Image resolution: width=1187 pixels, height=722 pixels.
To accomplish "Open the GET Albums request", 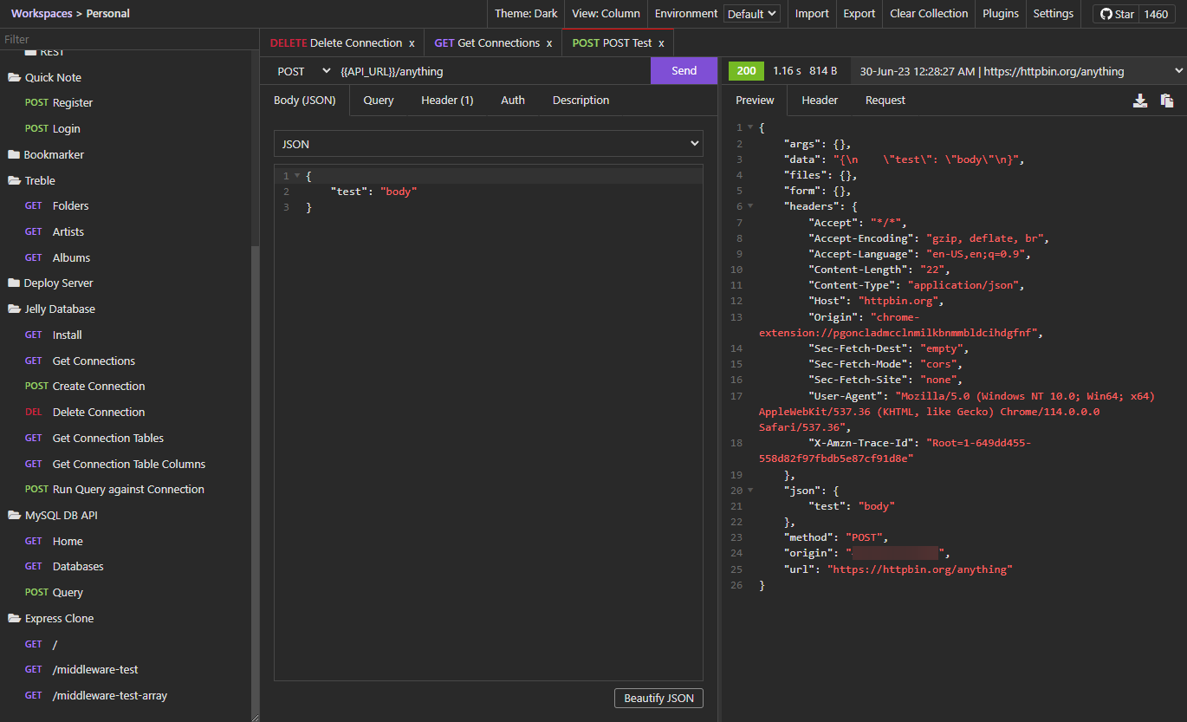I will [57, 258].
